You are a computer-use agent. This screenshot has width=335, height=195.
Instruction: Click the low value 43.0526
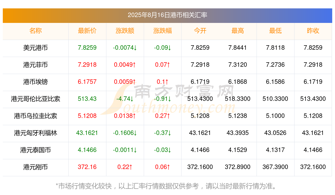275,133
